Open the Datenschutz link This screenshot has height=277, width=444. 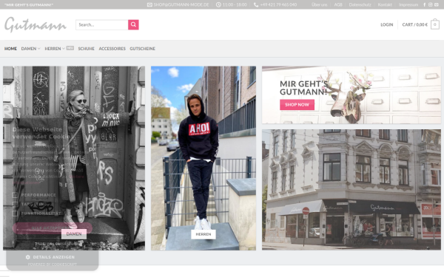coord(360,4)
